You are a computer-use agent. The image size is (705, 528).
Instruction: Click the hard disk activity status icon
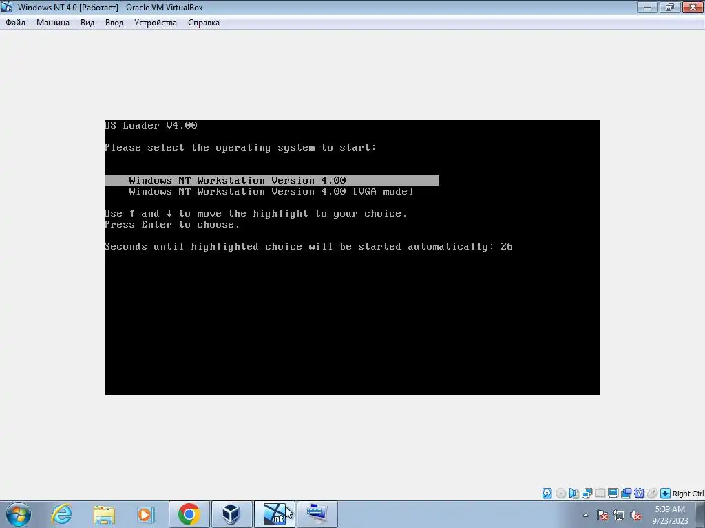[x=547, y=494]
